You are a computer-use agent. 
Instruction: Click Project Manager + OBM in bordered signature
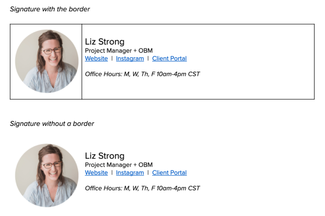(118, 51)
